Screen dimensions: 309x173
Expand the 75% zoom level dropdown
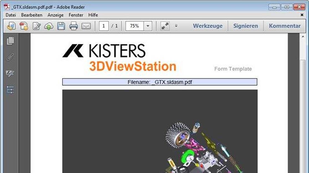[148, 26]
